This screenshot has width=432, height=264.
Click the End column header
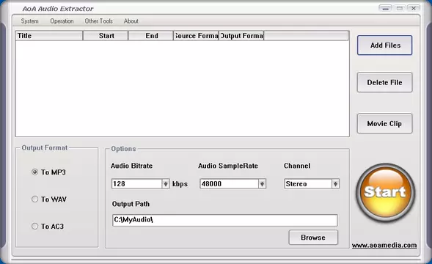(150, 36)
